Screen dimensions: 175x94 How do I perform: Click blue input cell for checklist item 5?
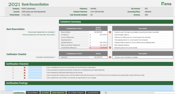coord(35,78)
